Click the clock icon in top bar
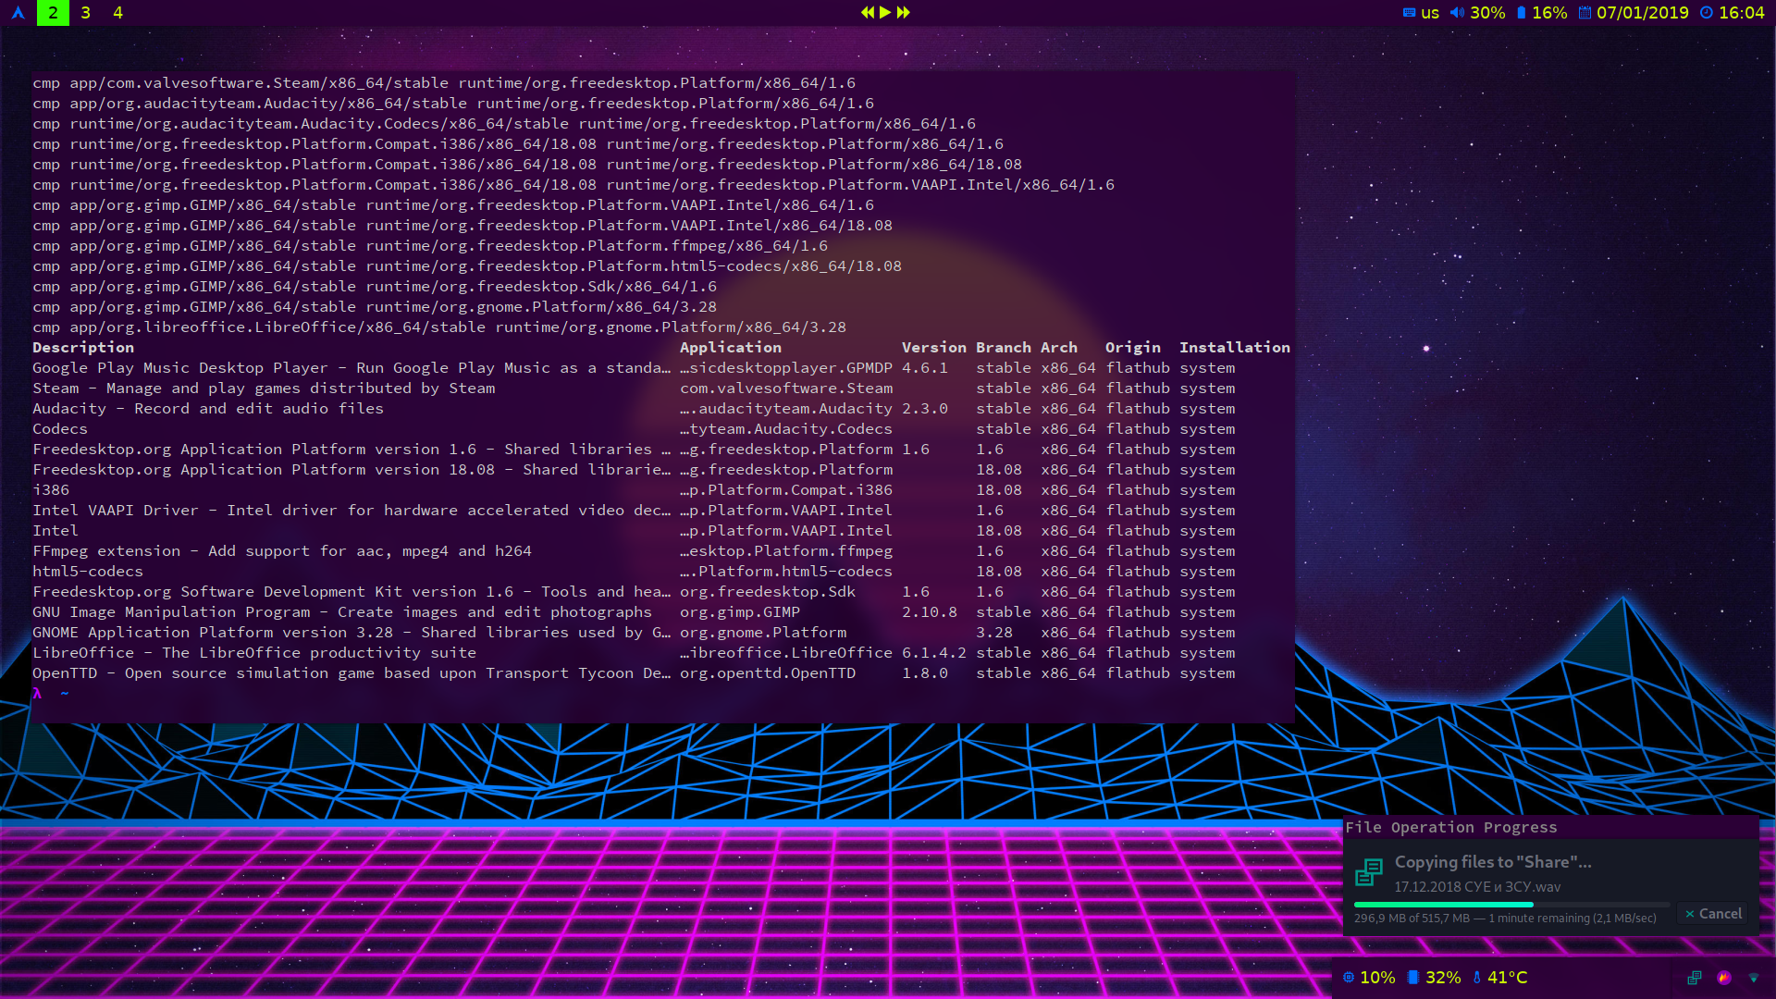The width and height of the screenshot is (1776, 999). 1707,13
